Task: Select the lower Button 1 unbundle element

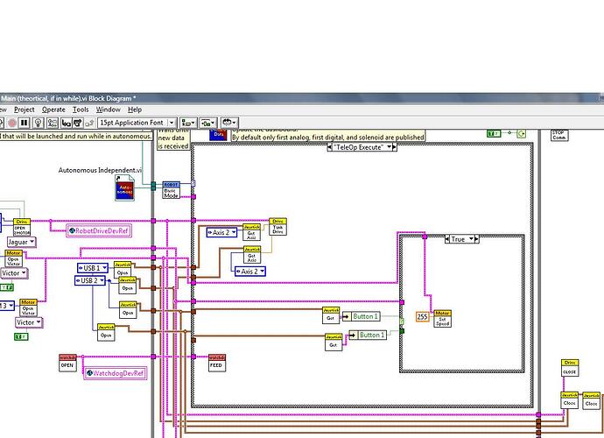Action: pos(368,335)
